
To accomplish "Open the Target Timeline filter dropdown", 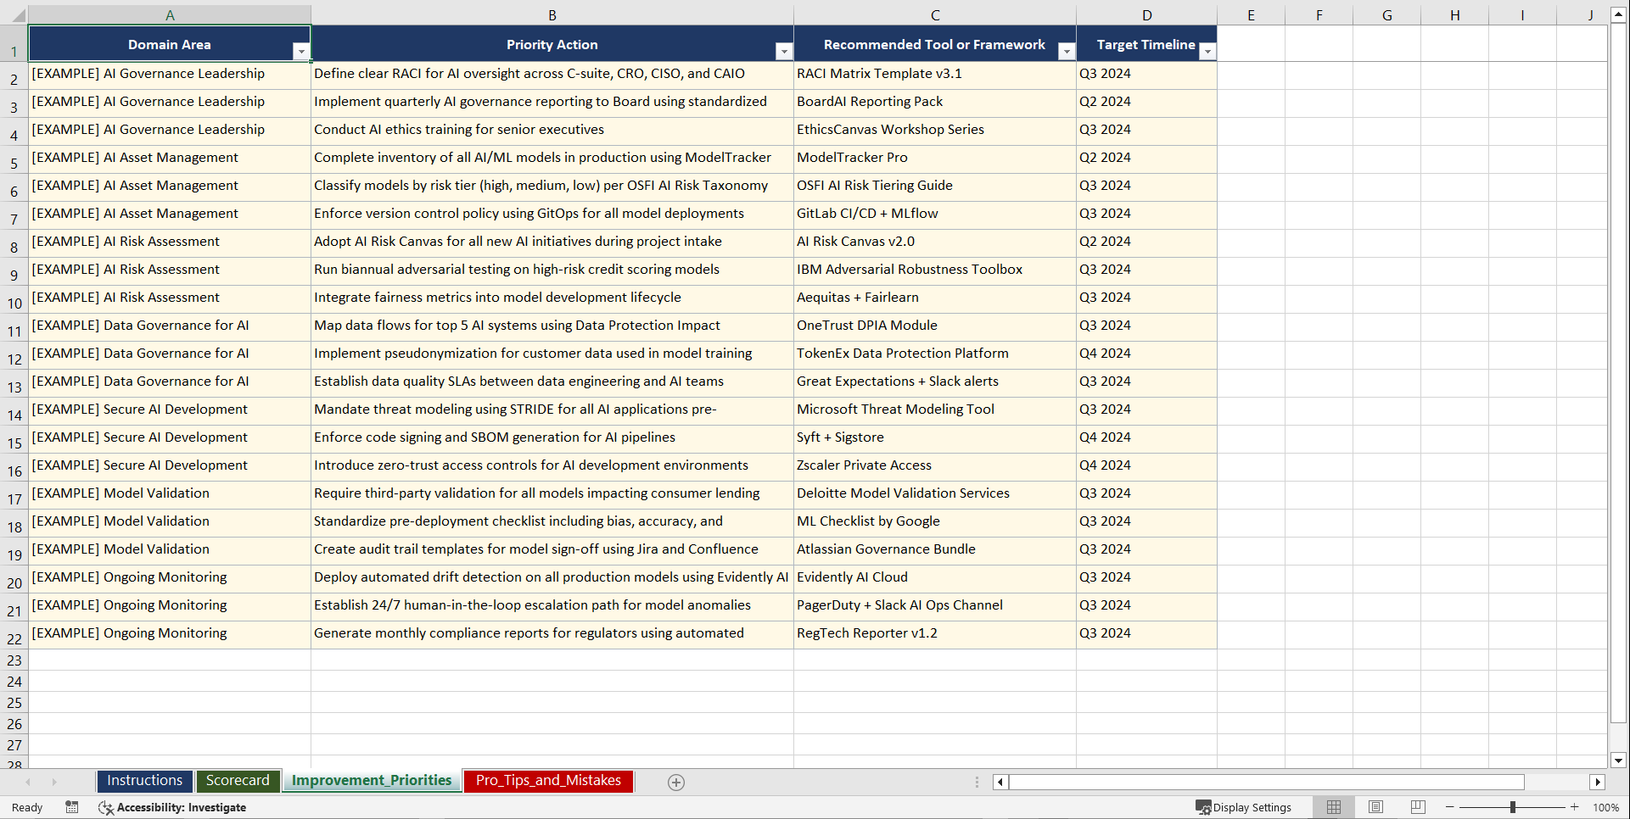I will [x=1207, y=52].
